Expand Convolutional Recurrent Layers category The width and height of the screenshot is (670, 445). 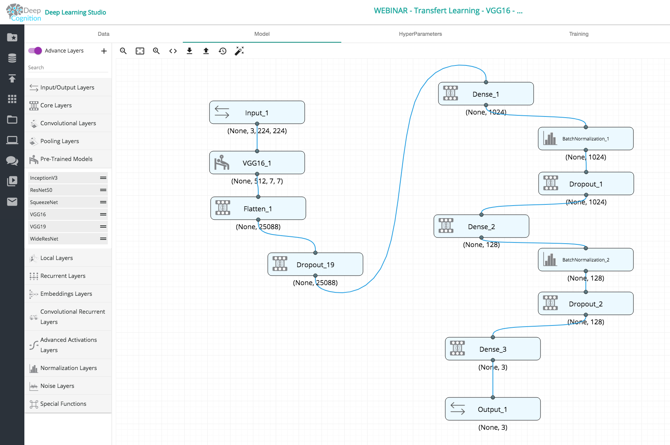pyautogui.click(x=68, y=317)
